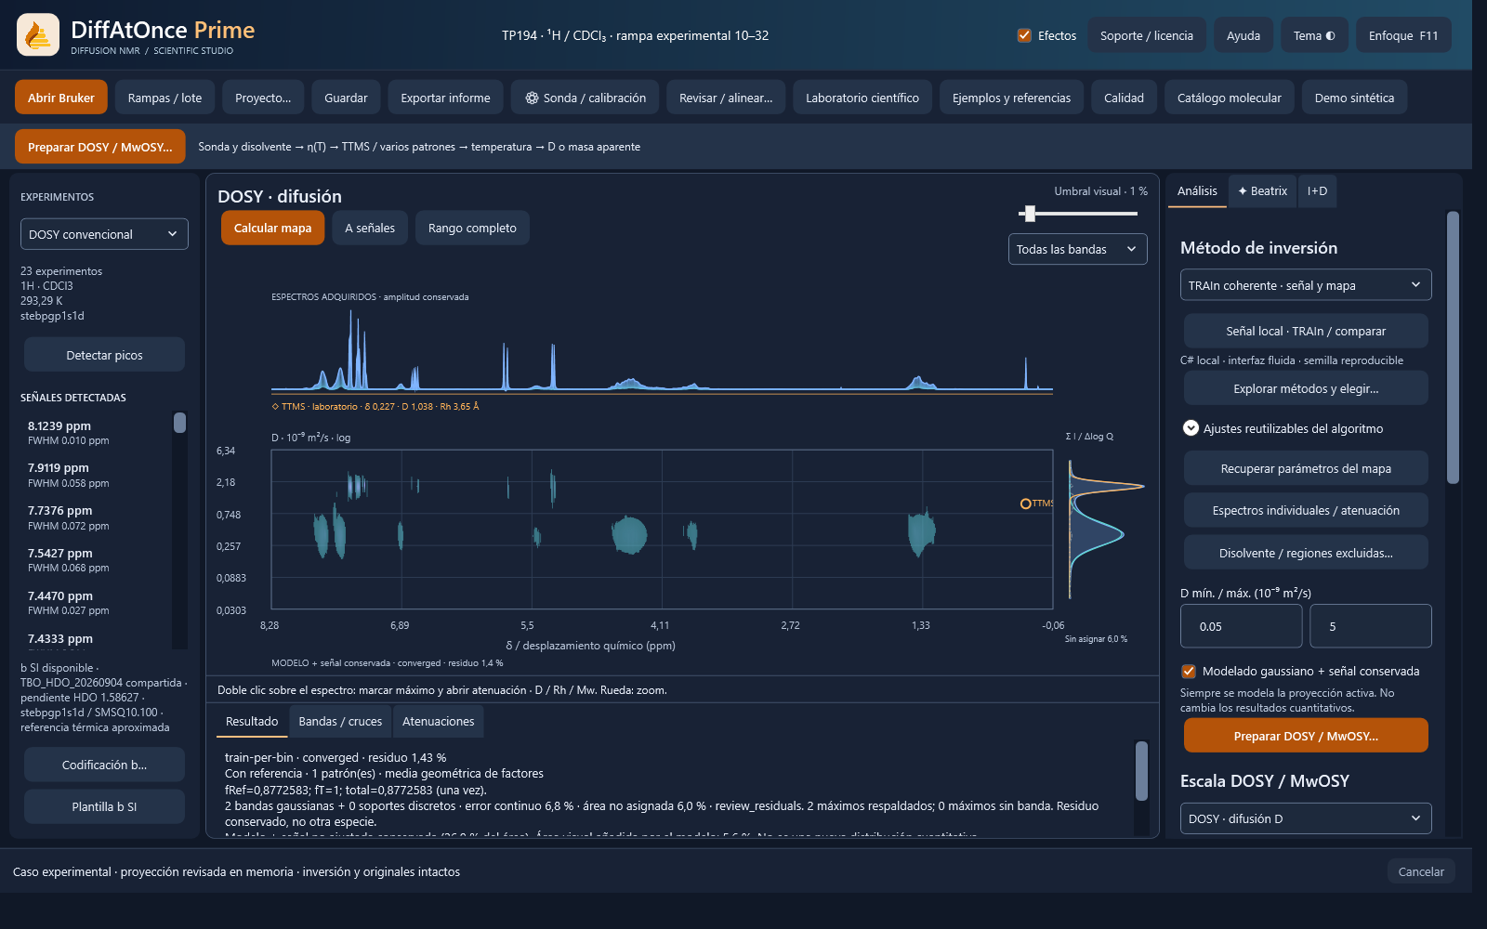The width and height of the screenshot is (1487, 929).
Task: Select the 7.4333 ppm detected signal
Action: [x=95, y=639]
